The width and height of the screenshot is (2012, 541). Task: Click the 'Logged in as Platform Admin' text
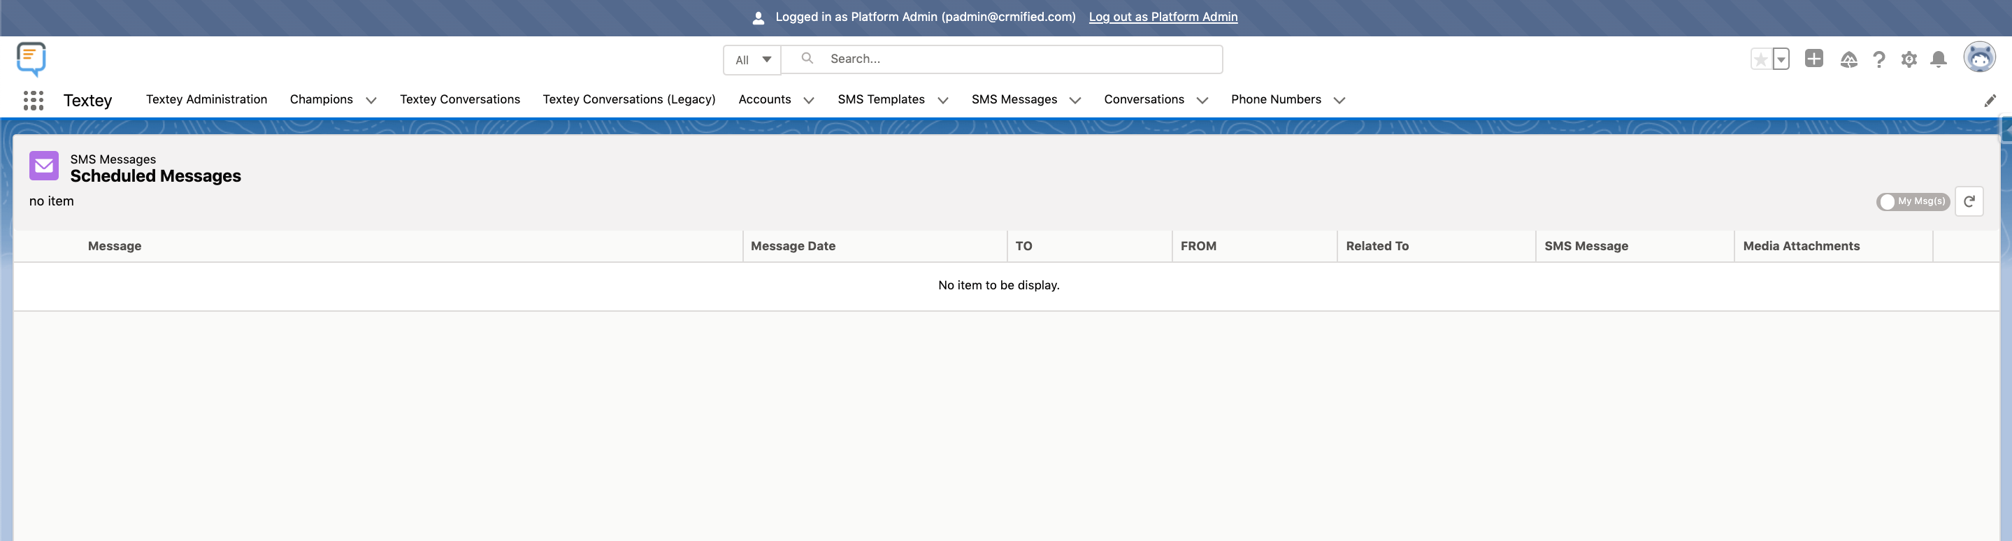point(925,16)
